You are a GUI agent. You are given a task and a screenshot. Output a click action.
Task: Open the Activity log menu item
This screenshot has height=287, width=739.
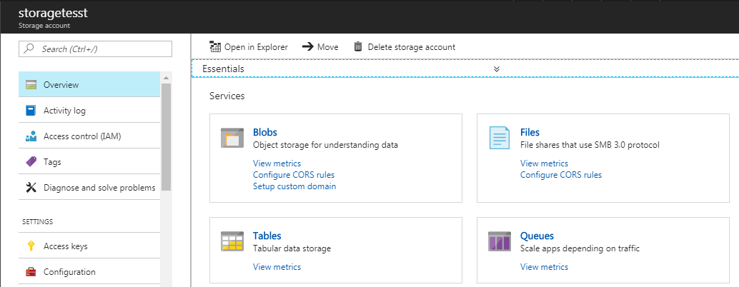89,111
